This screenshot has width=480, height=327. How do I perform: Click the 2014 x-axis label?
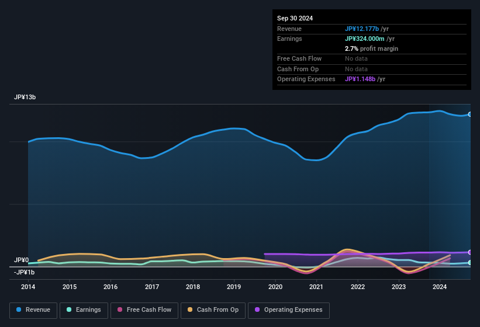tap(28, 287)
